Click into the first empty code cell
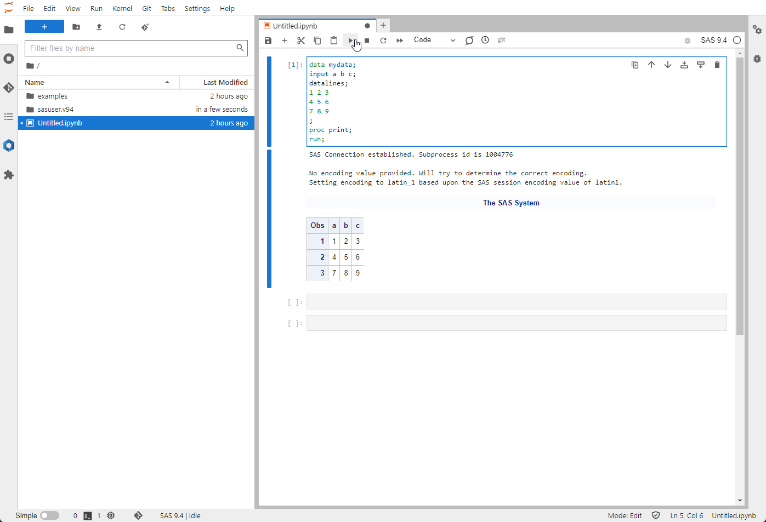766x522 pixels. pyautogui.click(x=517, y=302)
